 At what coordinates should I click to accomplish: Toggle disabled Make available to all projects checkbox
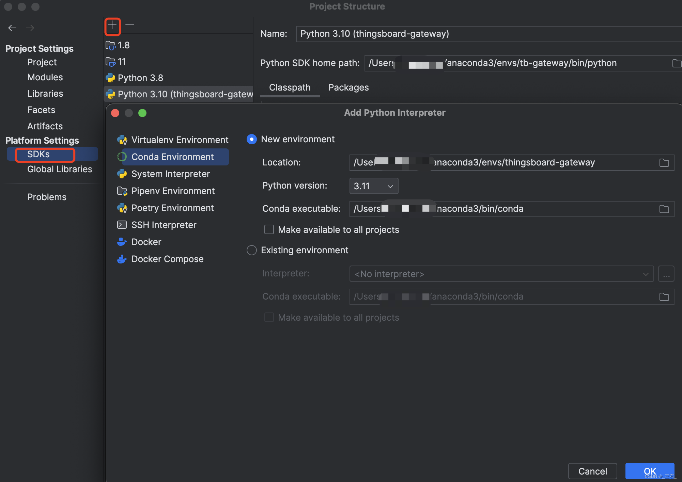click(269, 318)
